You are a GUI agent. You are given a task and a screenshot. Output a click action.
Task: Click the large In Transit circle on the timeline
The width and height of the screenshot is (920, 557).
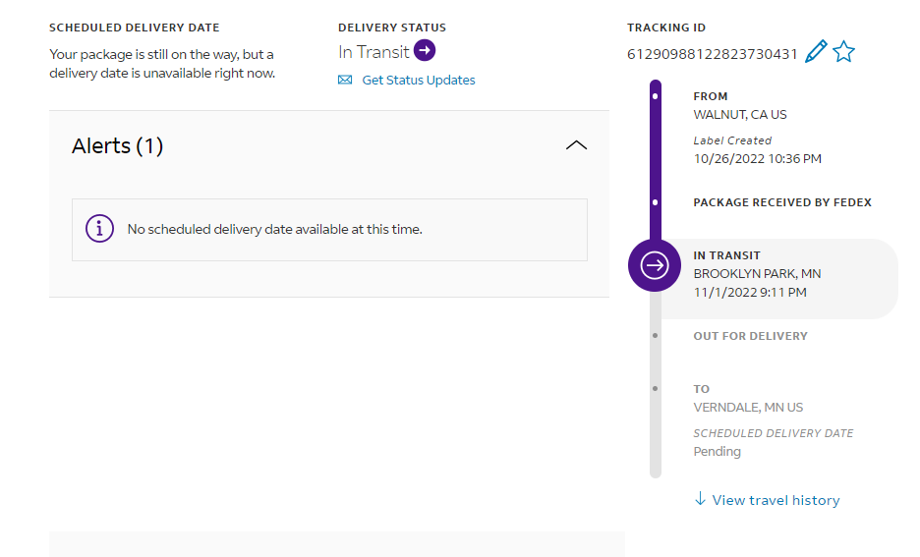point(655,265)
